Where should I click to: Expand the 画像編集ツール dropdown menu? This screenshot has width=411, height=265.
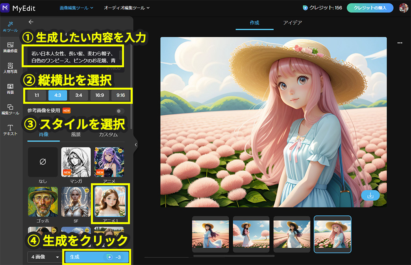pyautogui.click(x=76, y=7)
